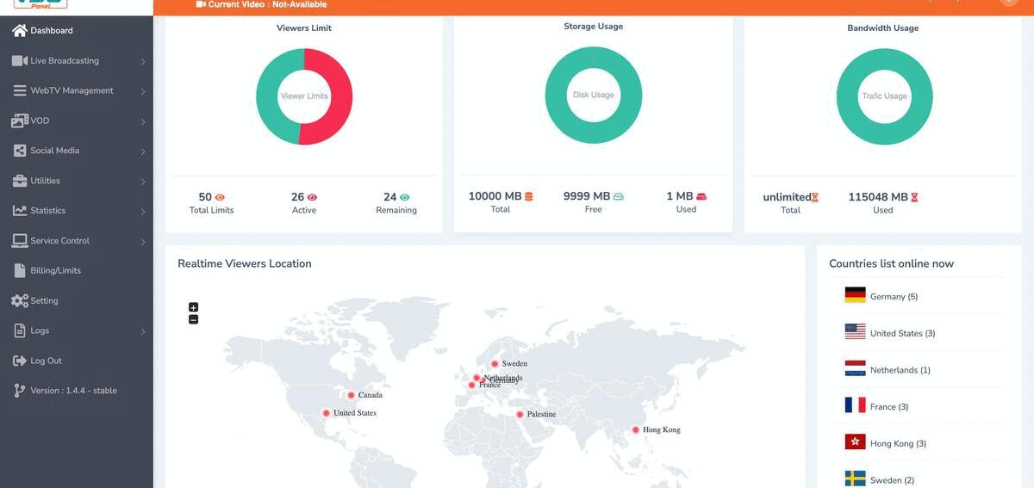
Task: Click the unlimited bandwidth hourglass icon
Action: coord(815,197)
